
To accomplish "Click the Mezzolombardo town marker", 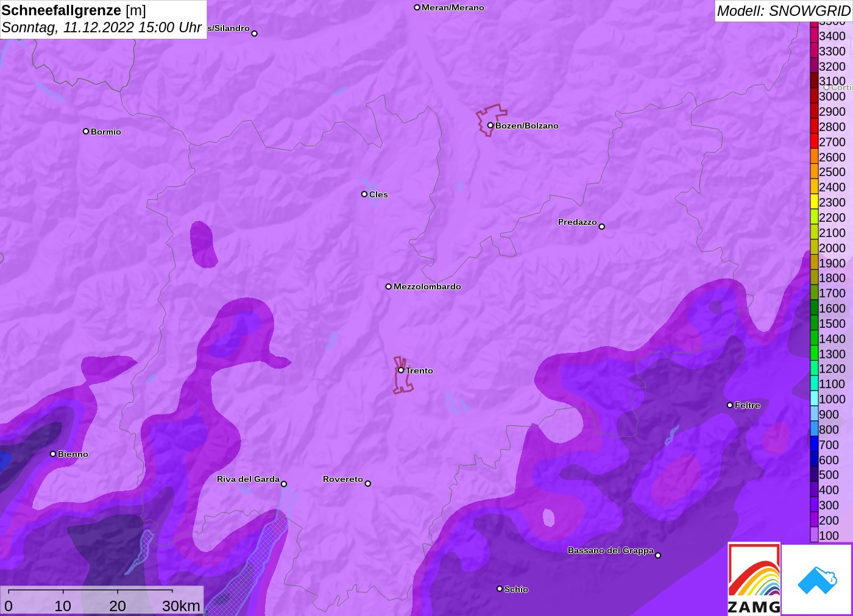I will tap(389, 286).
